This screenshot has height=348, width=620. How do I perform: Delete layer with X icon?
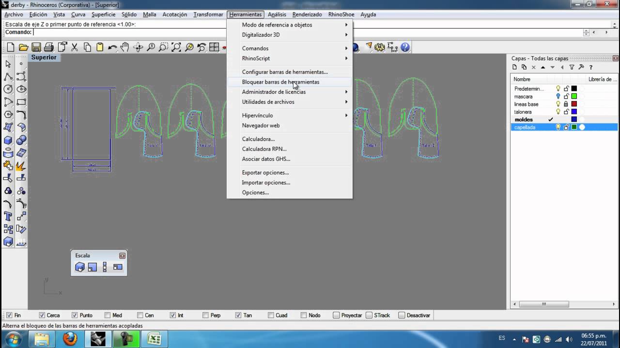[x=534, y=67]
